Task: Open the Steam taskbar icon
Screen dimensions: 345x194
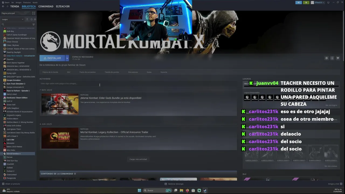Action: pyautogui.click(x=205, y=190)
